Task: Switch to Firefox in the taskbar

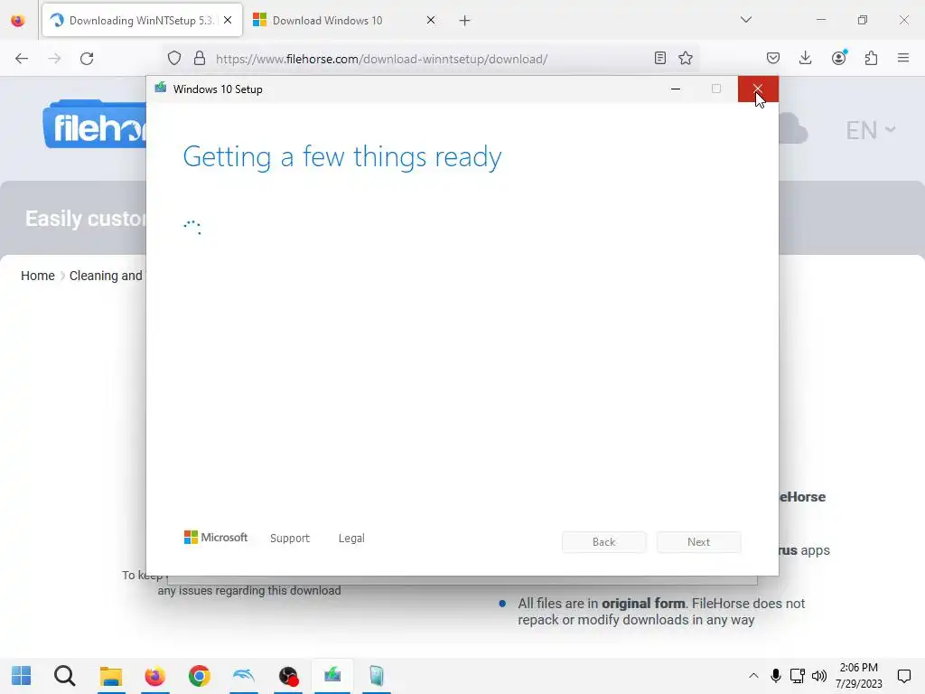Action: point(155,676)
